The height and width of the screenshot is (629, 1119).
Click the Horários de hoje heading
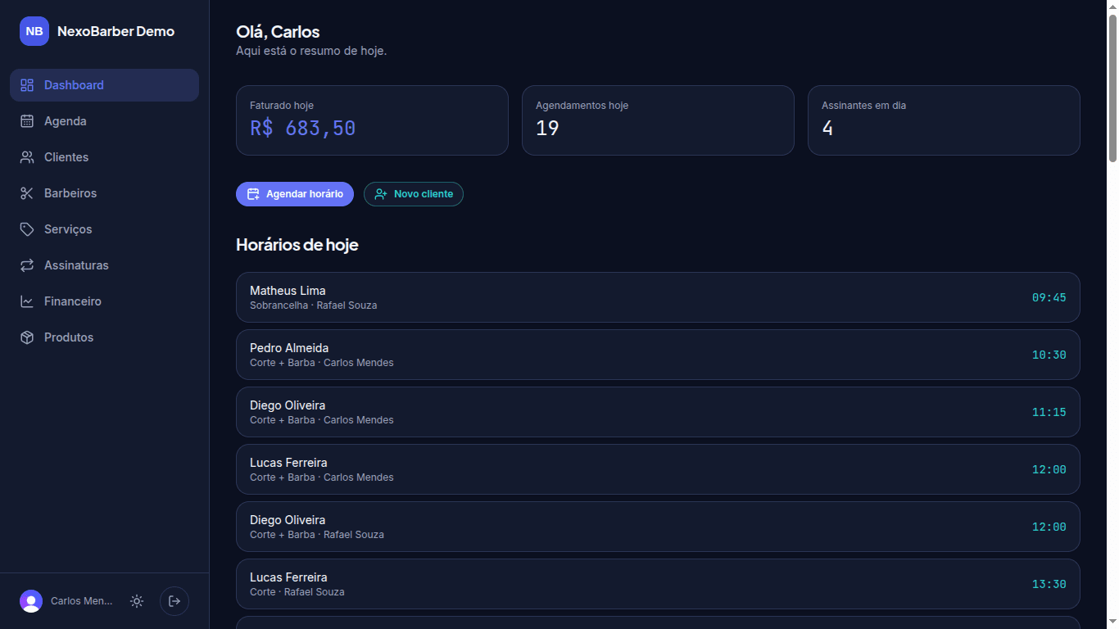(297, 245)
